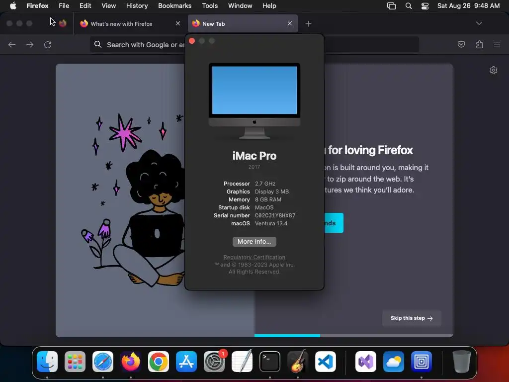This screenshot has height=382, width=509.
Task: Open Visual Studio (purple) from the Dock
Action: pos(366,362)
